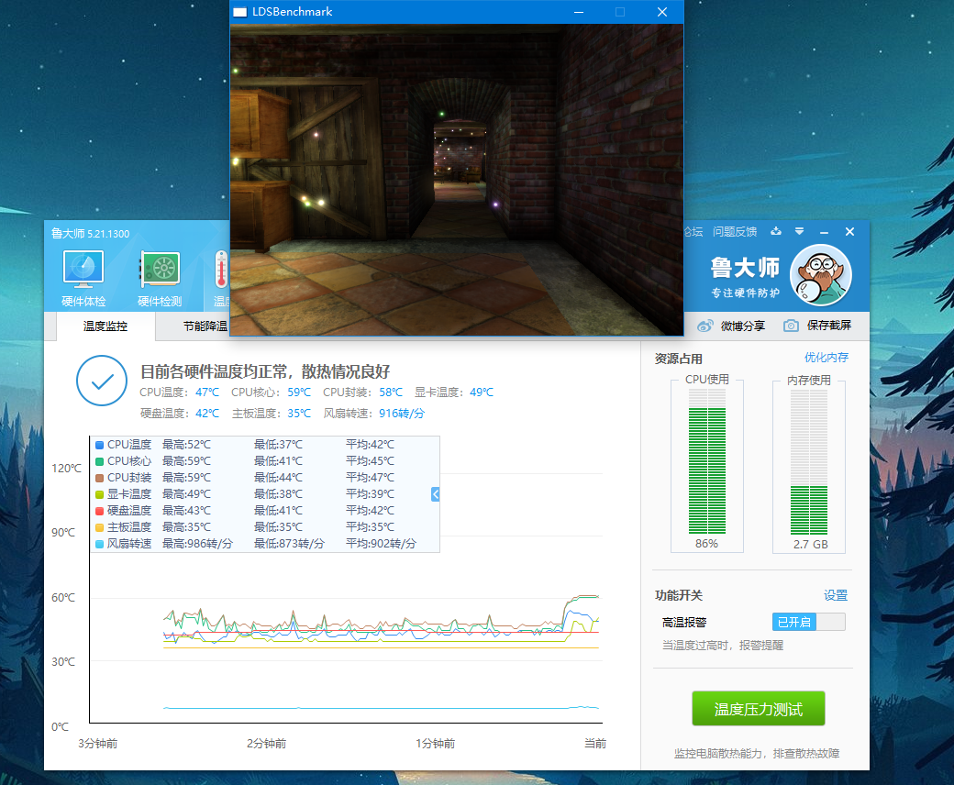Click the 鲁大师 mascot avatar
The width and height of the screenshot is (954, 785).
(820, 279)
